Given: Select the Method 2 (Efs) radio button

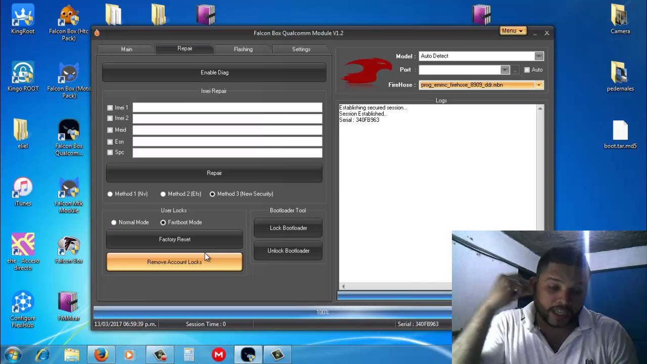Looking at the screenshot, I should point(163,194).
